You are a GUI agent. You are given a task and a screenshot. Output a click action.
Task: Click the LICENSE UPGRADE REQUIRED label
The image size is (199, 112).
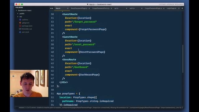pyautogui.click(x=171, y=4)
